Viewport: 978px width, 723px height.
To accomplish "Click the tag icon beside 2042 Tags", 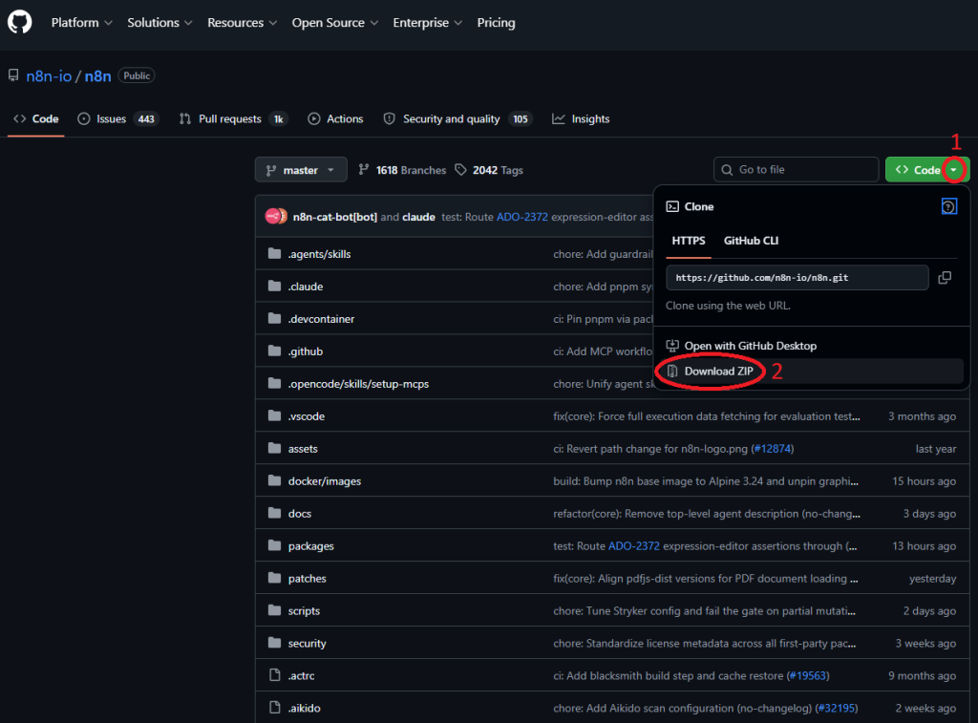I will [460, 170].
